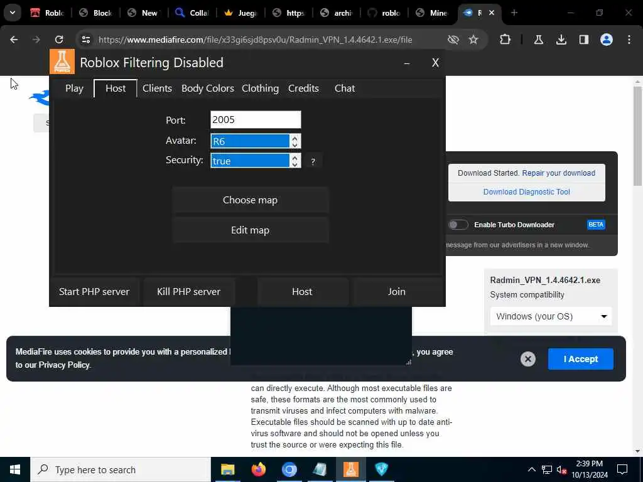This screenshot has width=643, height=482.
Task: Open the browser side panel icon
Action: [x=583, y=40]
